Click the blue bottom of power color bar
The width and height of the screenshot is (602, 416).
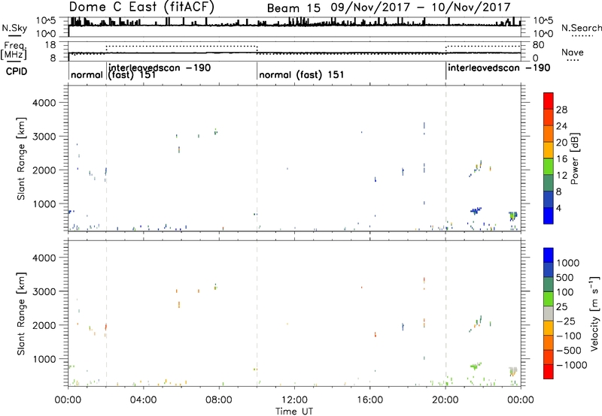click(x=549, y=216)
